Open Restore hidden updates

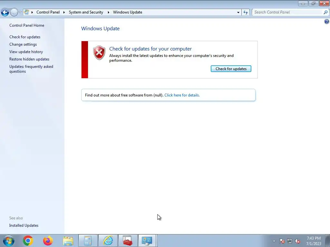(29, 59)
